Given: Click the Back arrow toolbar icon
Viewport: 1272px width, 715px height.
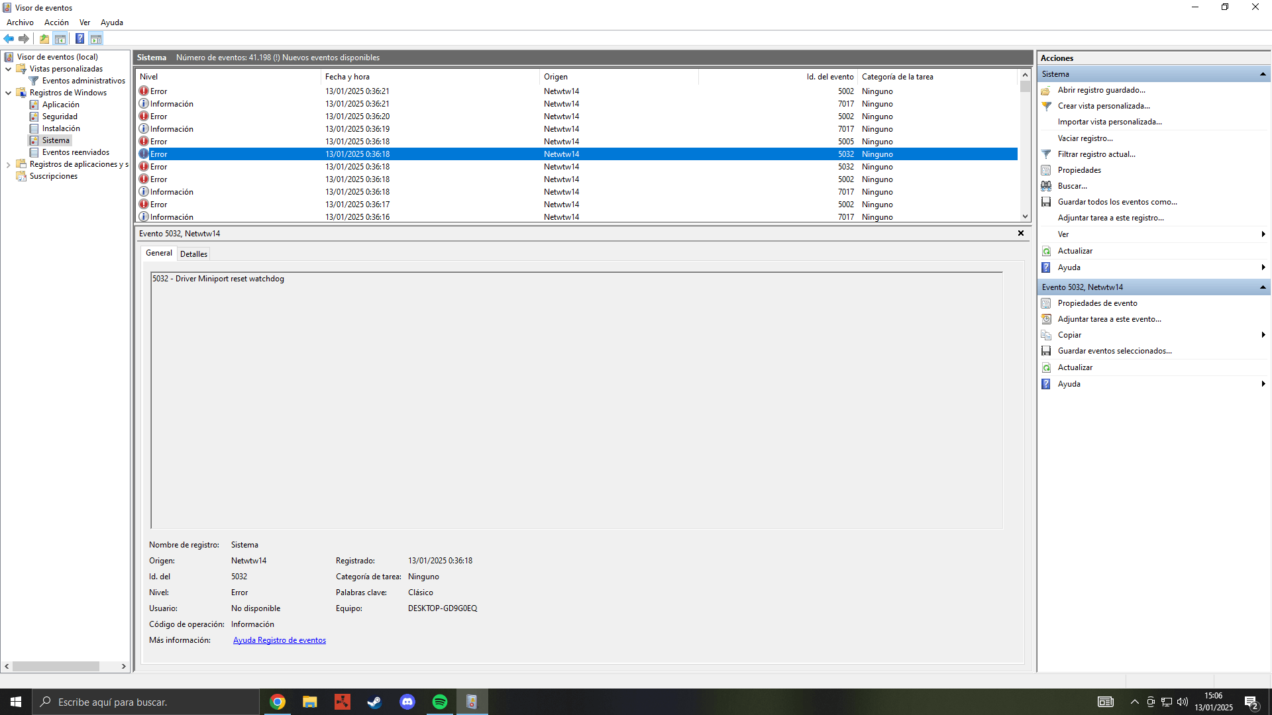Looking at the screenshot, I should pos(9,39).
